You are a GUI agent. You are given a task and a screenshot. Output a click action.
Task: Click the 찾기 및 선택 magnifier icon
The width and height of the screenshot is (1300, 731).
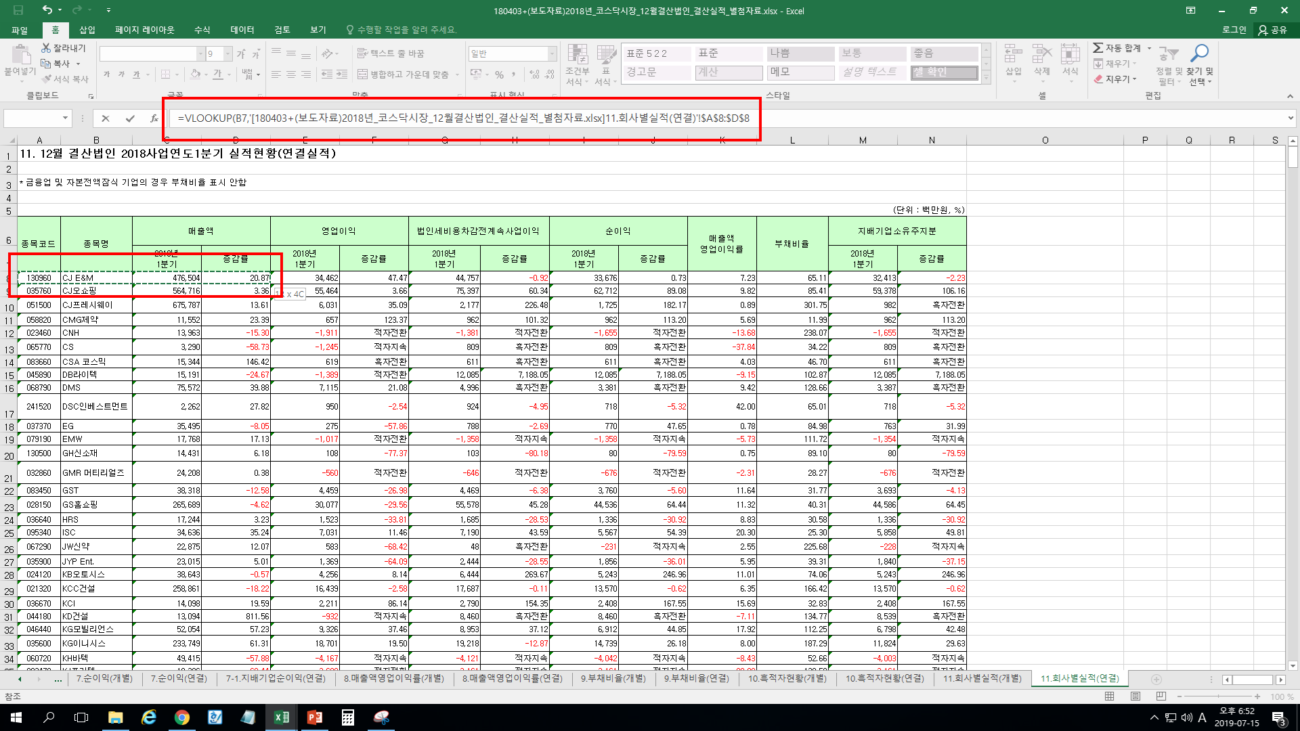pyautogui.click(x=1200, y=53)
